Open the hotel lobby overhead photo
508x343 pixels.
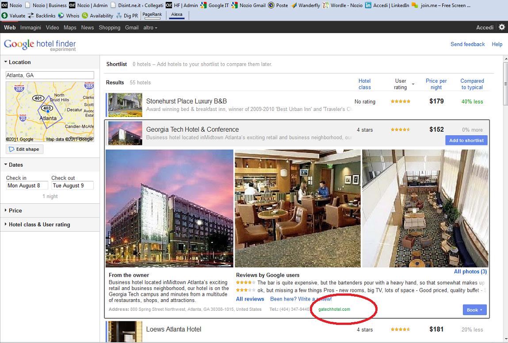(425, 208)
